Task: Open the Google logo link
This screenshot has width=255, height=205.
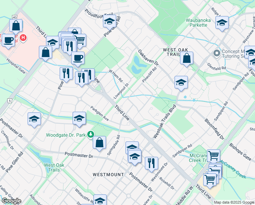Action: coord(11,201)
